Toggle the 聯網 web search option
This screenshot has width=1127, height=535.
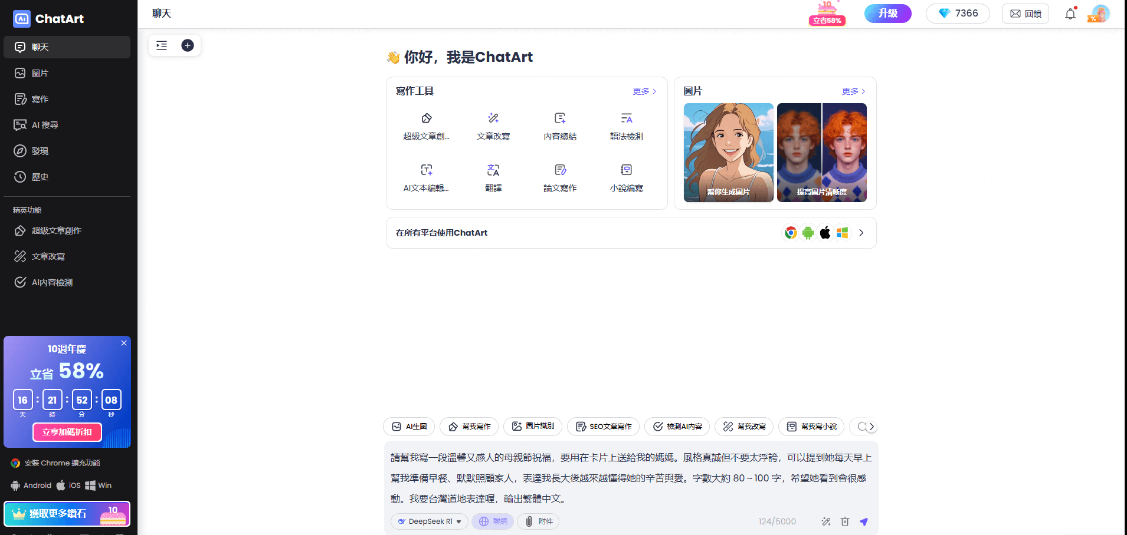(493, 521)
